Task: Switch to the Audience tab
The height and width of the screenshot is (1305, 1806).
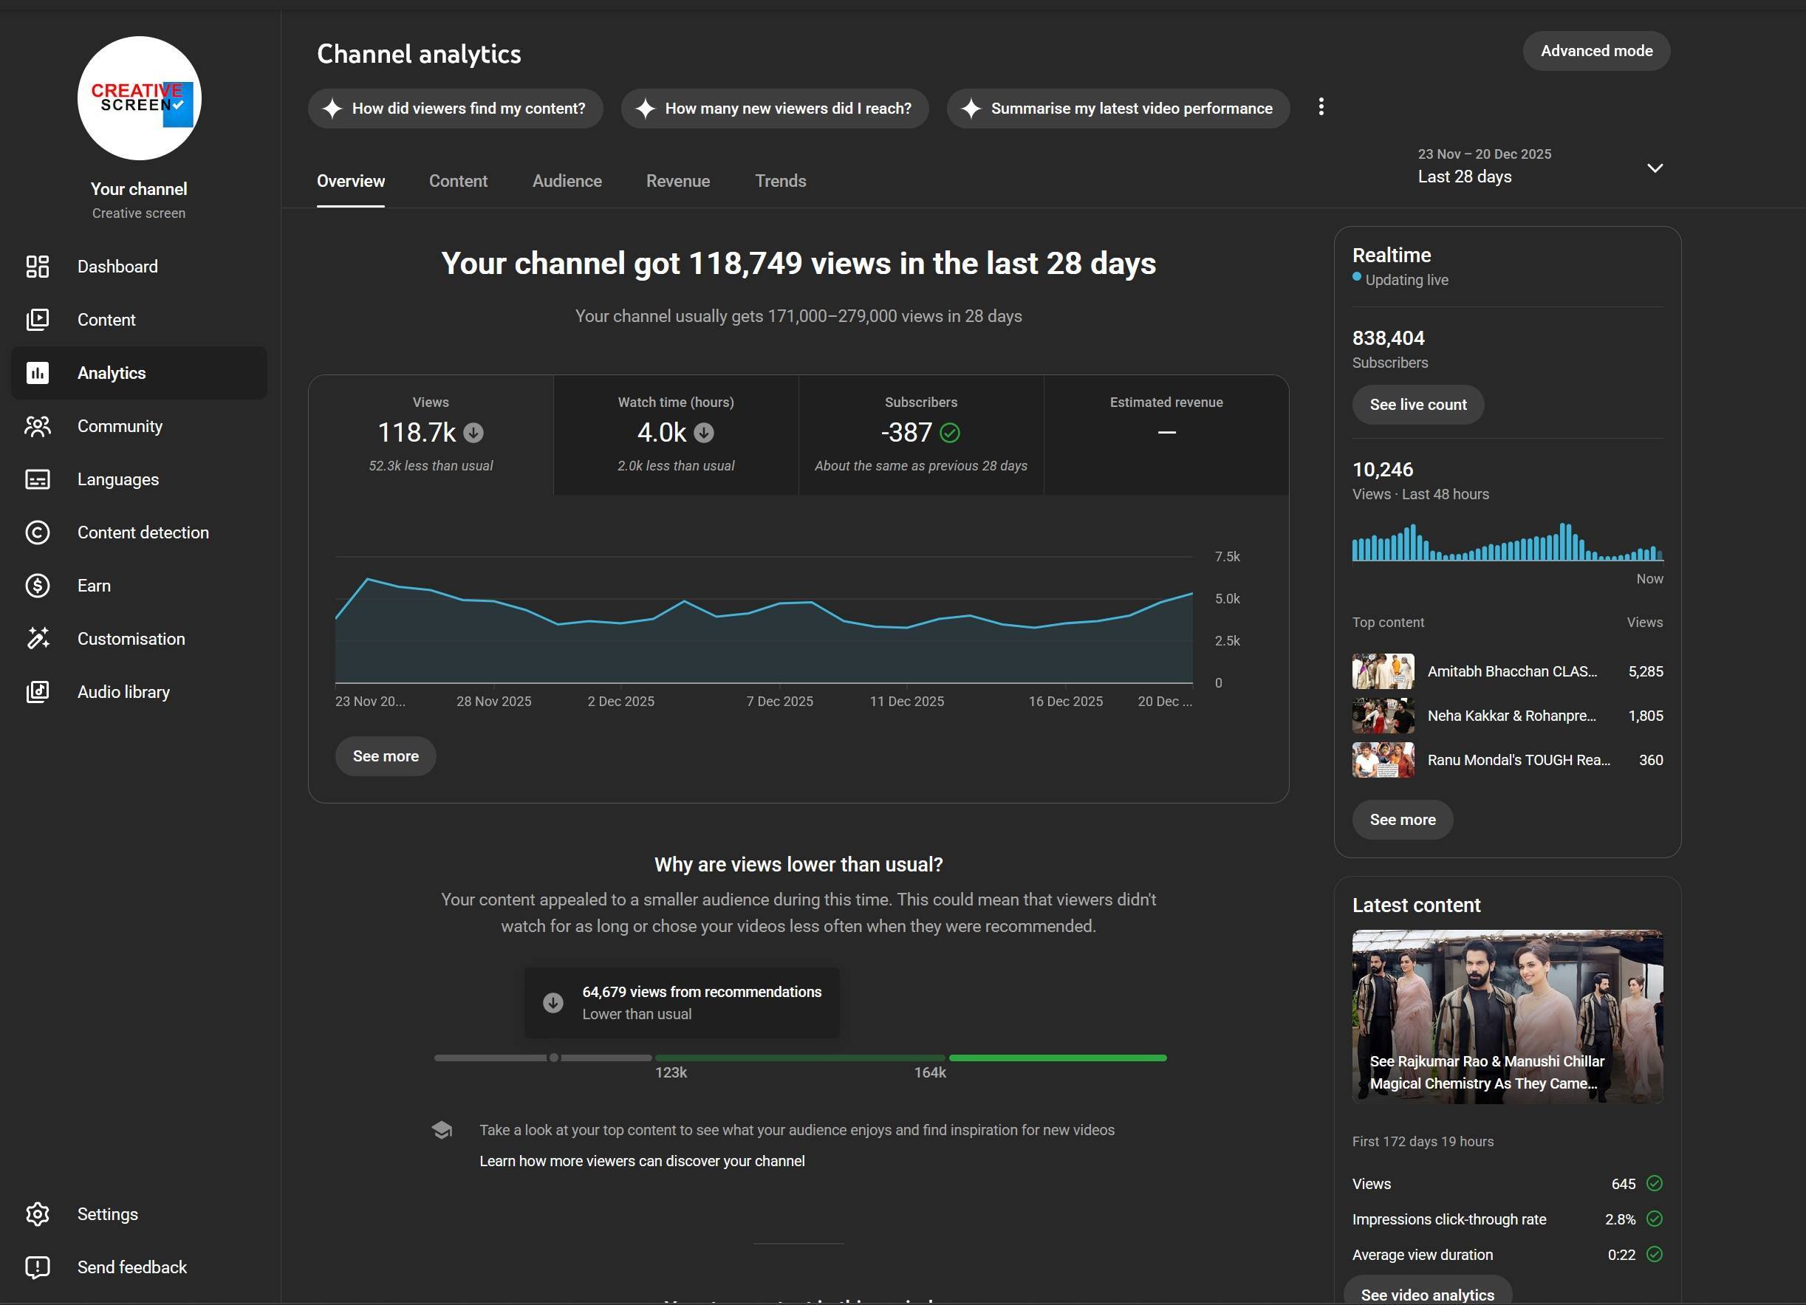Action: tap(567, 182)
